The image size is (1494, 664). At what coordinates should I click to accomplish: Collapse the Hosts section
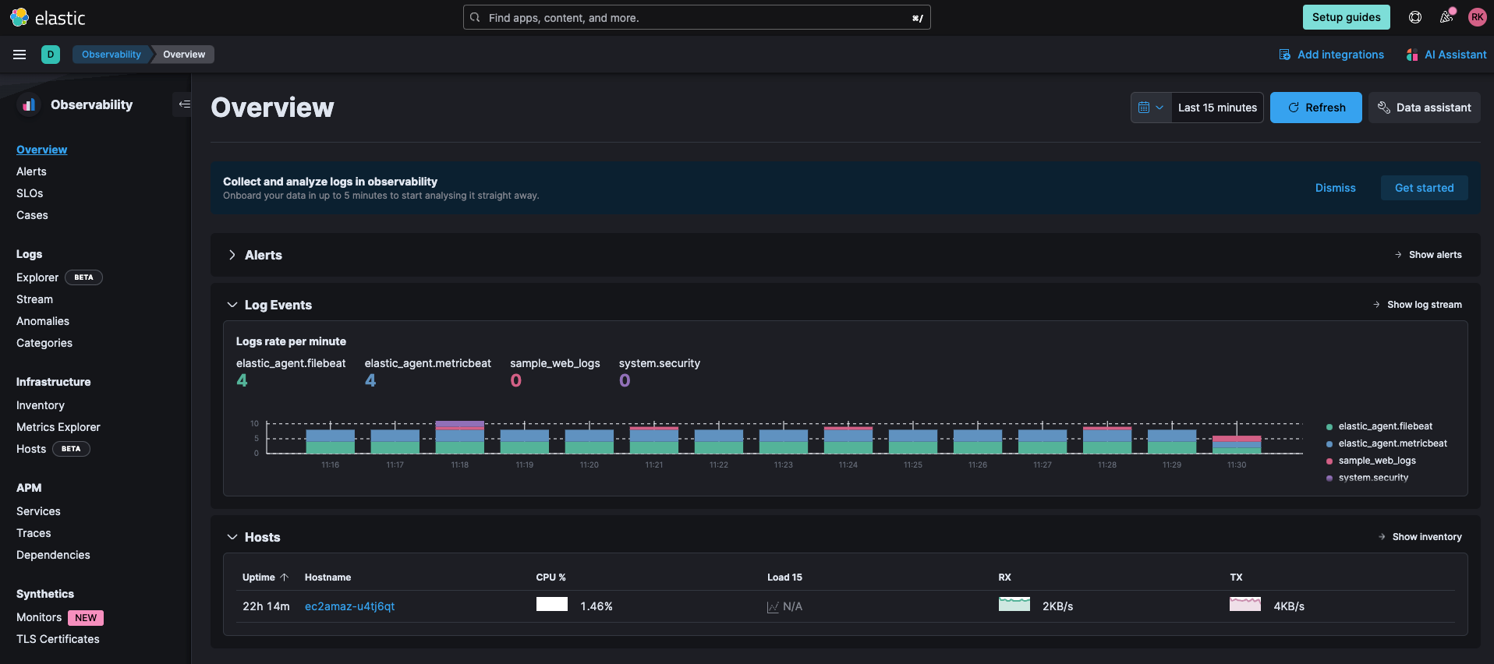[232, 537]
